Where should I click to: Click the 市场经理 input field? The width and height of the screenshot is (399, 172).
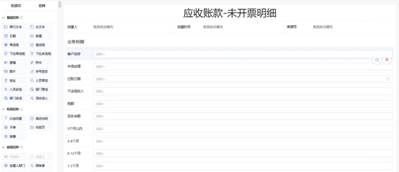[x=242, y=67]
